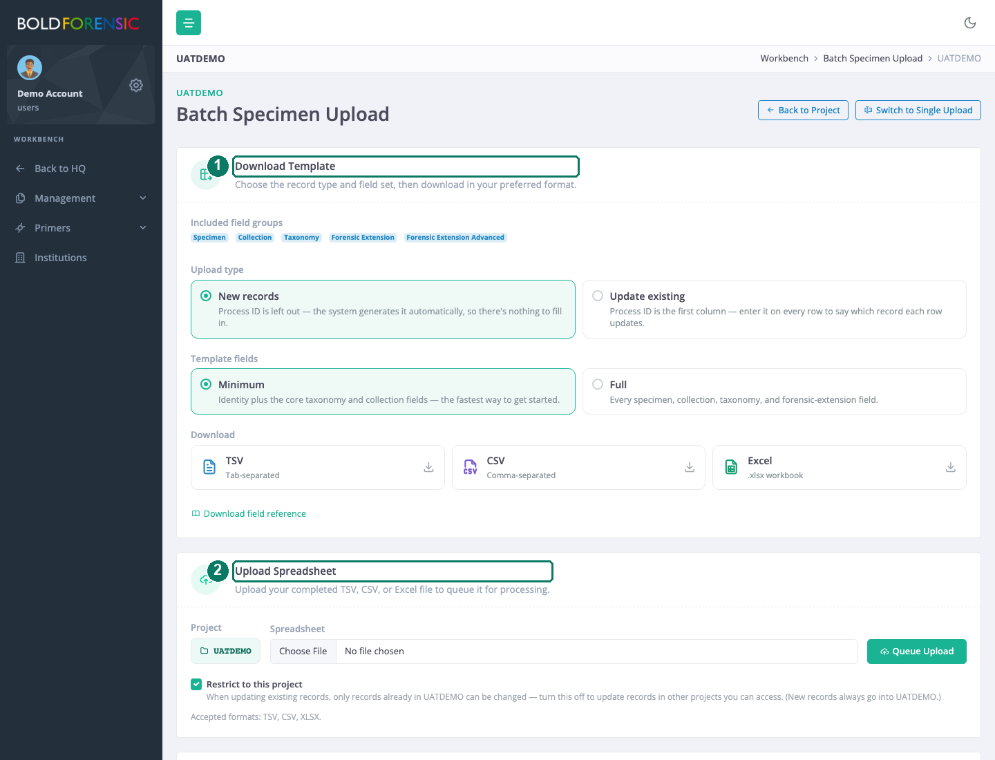Viewport: 995px width, 760px height.
Task: Click the Batch Specimen Upload page title
Action: (x=283, y=114)
